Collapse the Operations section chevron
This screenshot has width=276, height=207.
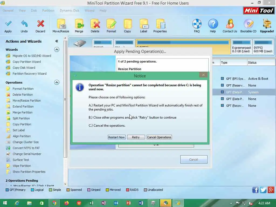point(57,82)
